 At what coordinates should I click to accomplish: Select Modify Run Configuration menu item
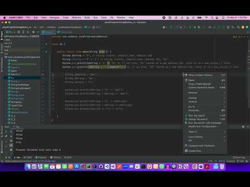205,127
